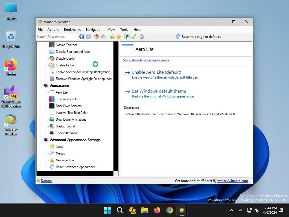Click the create shortcut arrow icon
The image size is (289, 217).
tap(127, 37)
